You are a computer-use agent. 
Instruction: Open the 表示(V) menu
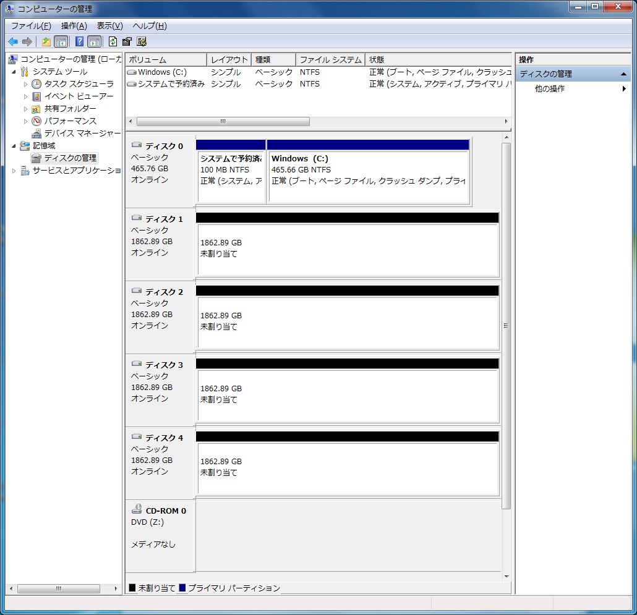109,26
